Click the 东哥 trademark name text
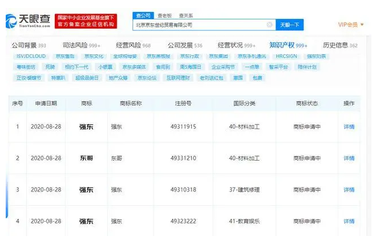 click(x=117, y=158)
